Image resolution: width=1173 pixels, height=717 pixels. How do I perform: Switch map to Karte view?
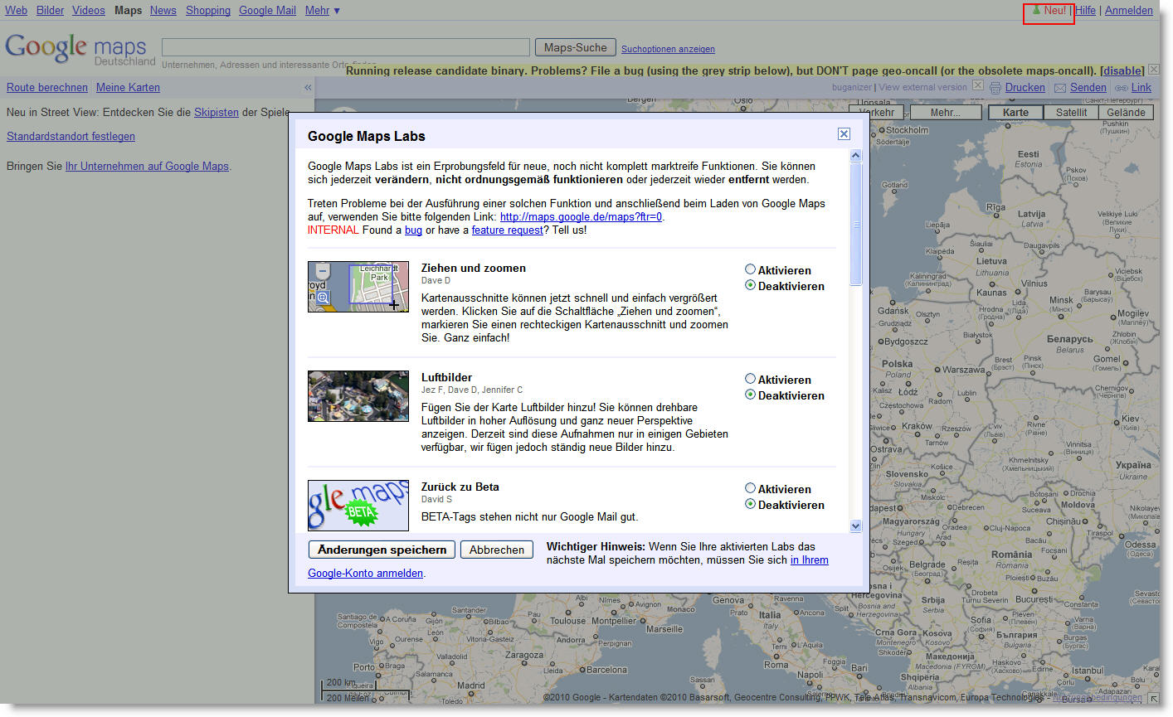[x=1015, y=113]
